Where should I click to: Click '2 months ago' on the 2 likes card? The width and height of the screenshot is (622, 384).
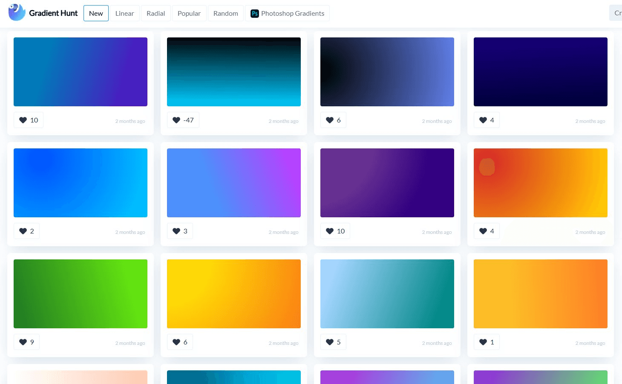[130, 232]
